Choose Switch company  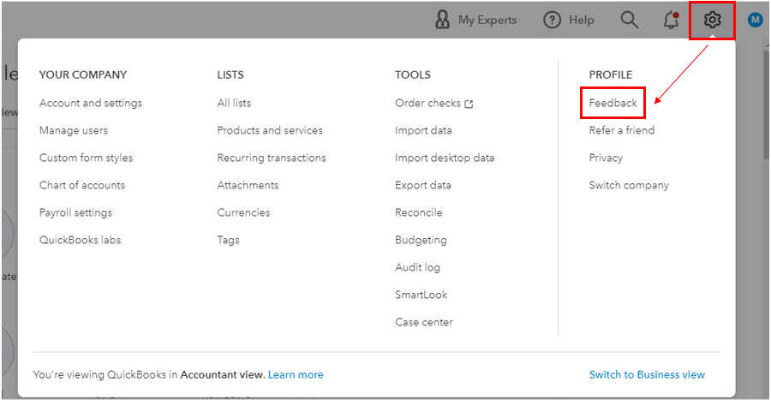point(629,185)
